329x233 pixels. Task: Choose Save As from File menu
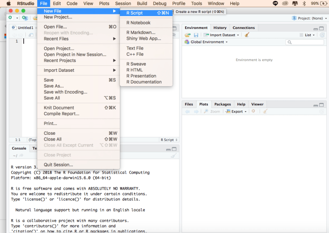click(x=79, y=86)
